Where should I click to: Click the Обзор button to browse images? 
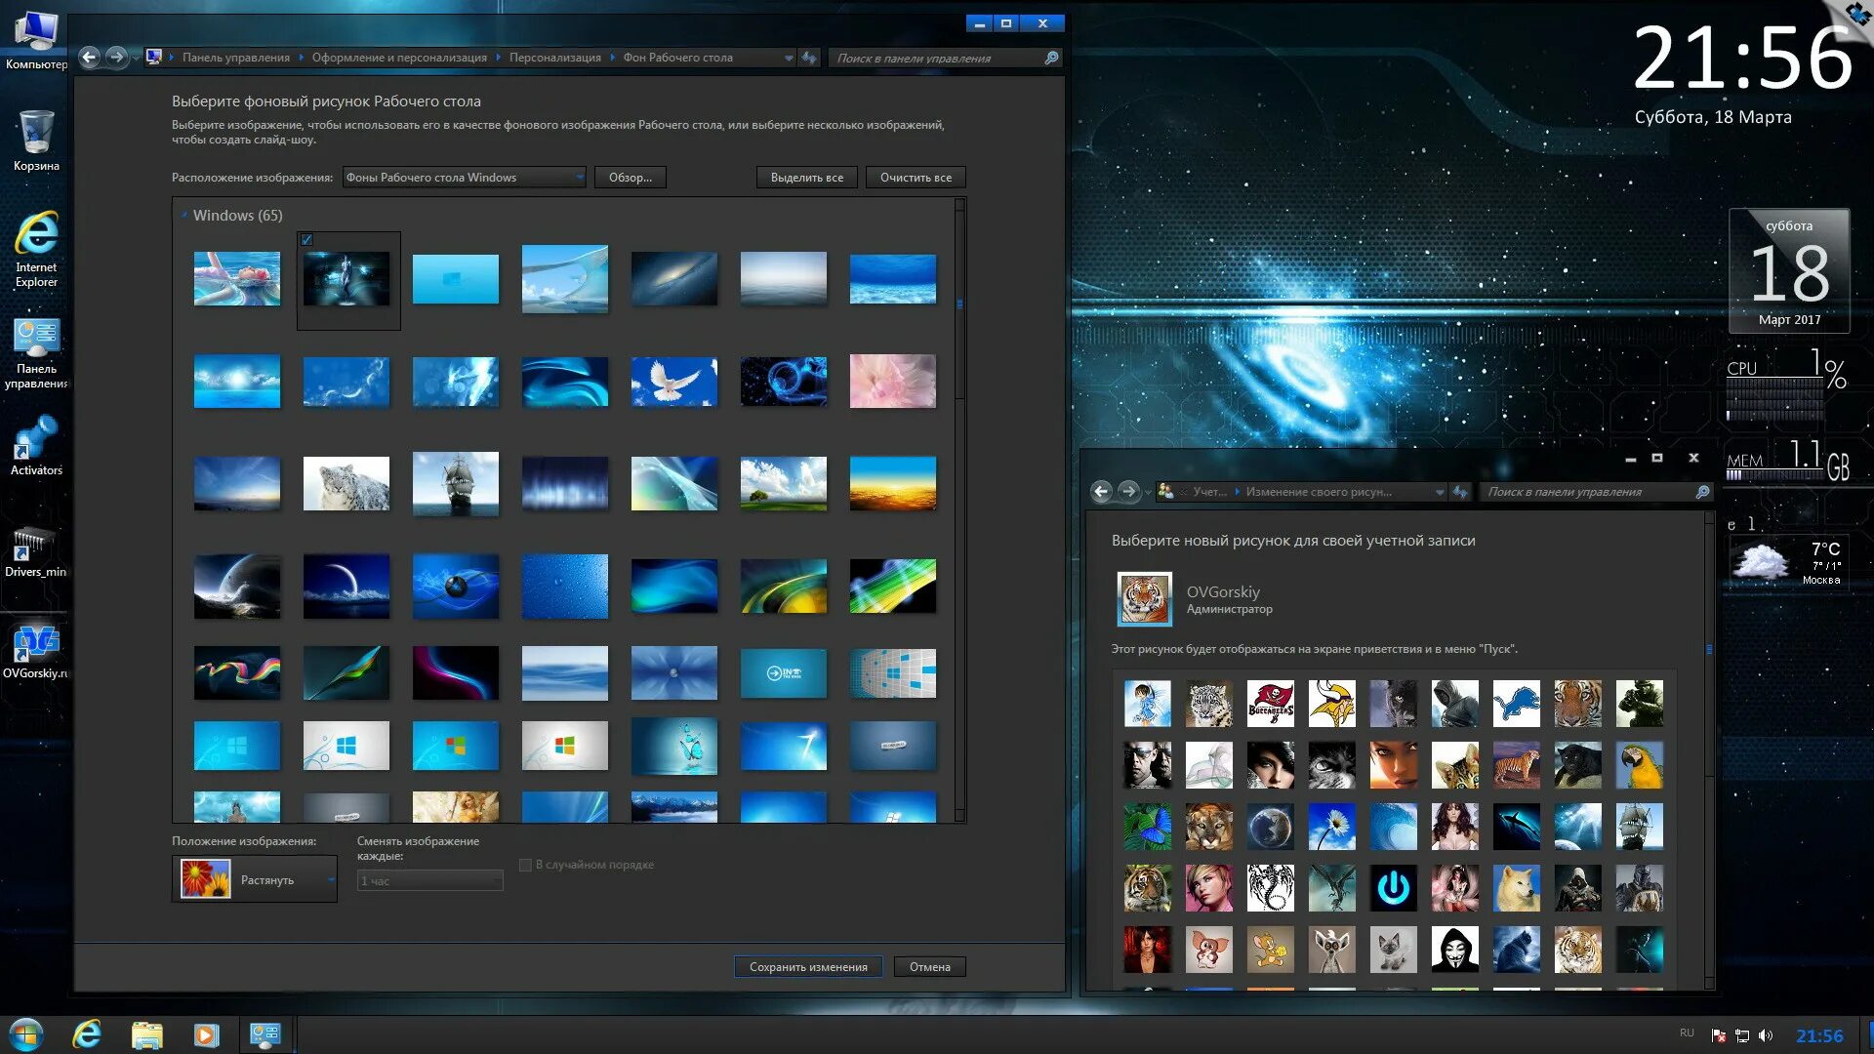click(630, 177)
